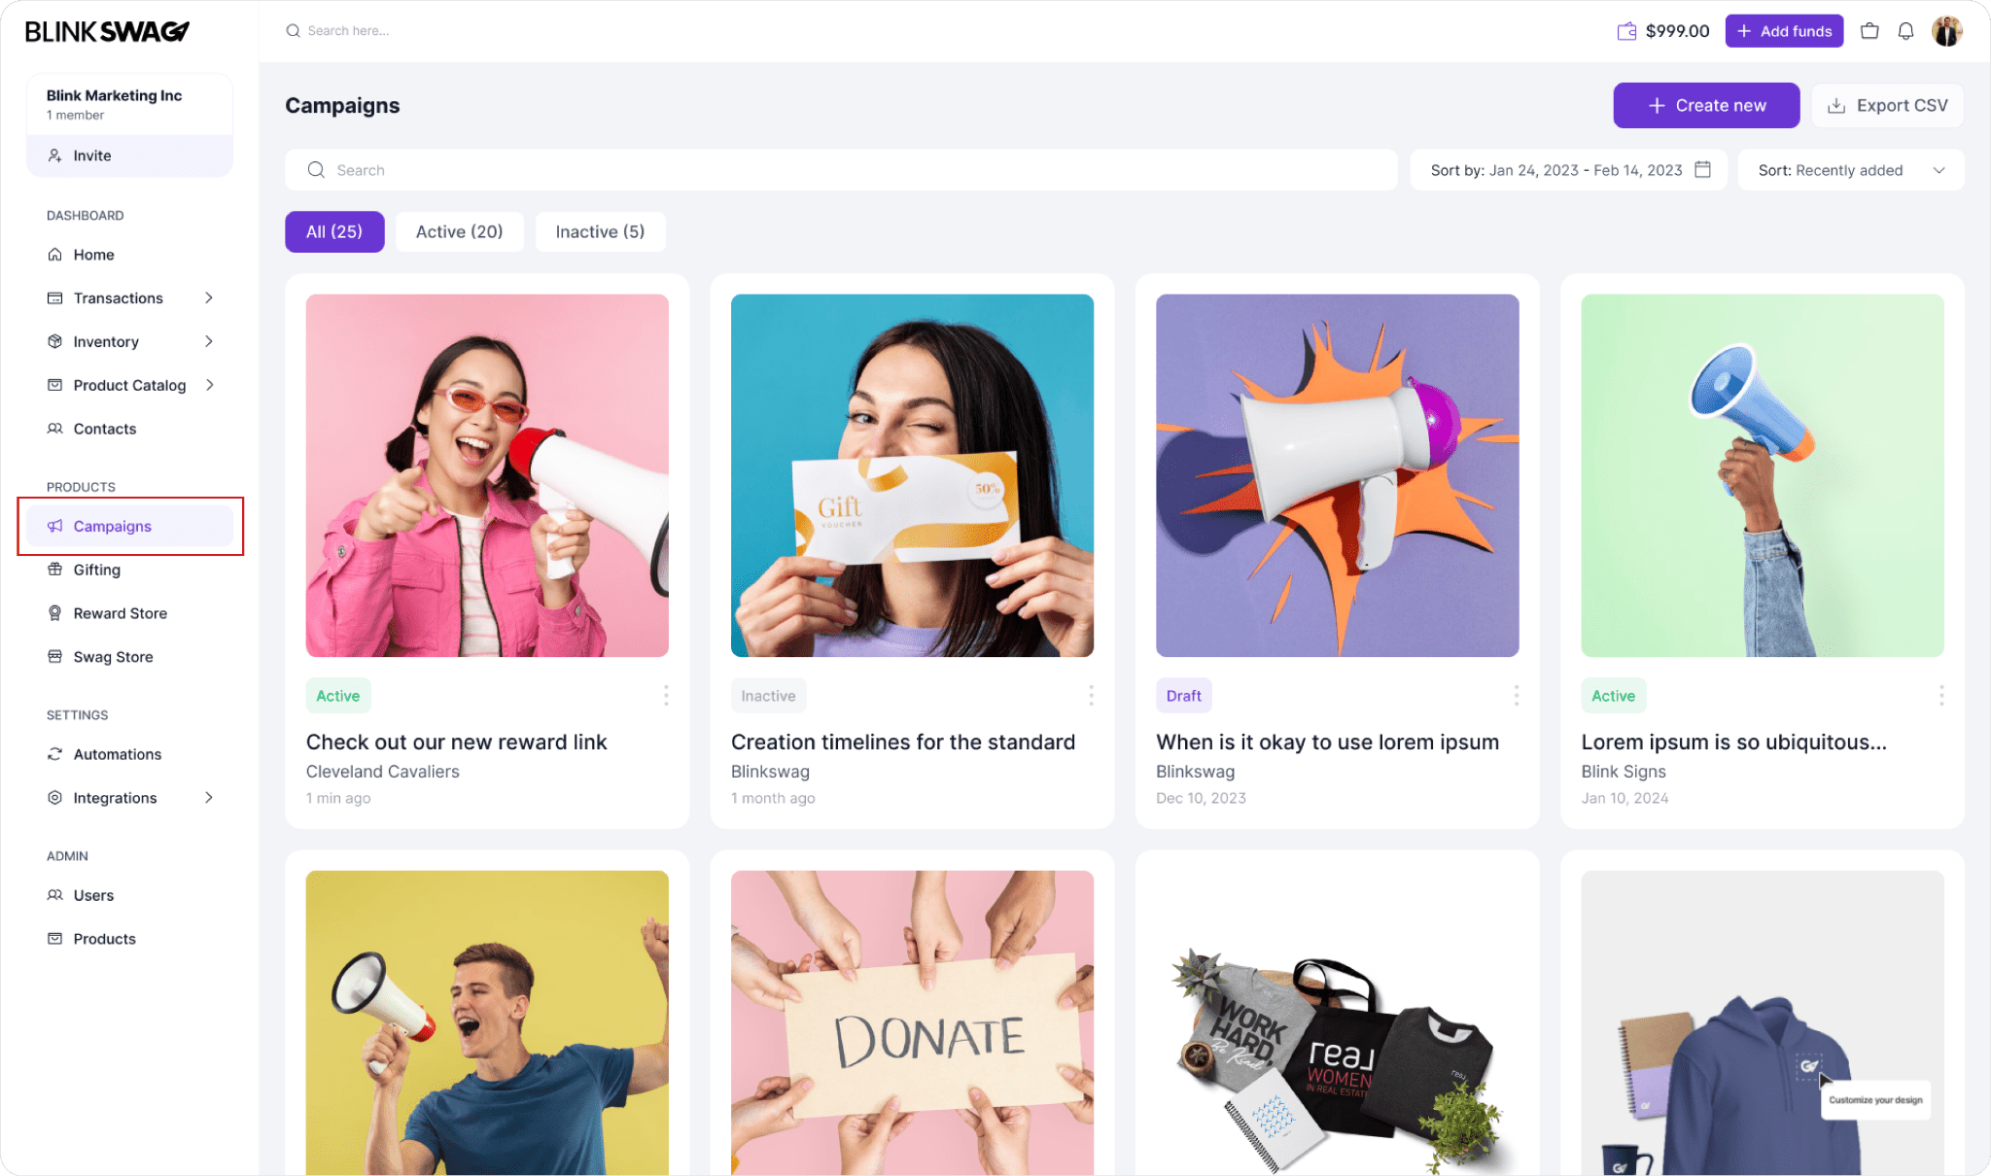Click Create new campaign button
The height and width of the screenshot is (1176, 1991).
coord(1707,105)
